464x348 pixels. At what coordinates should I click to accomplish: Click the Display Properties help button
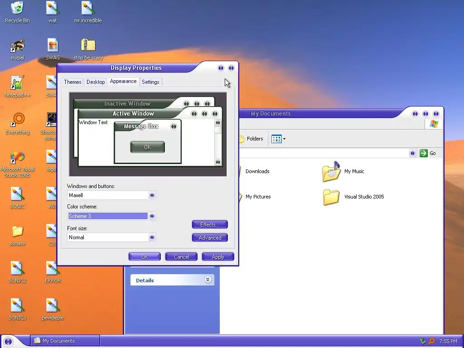pos(221,68)
